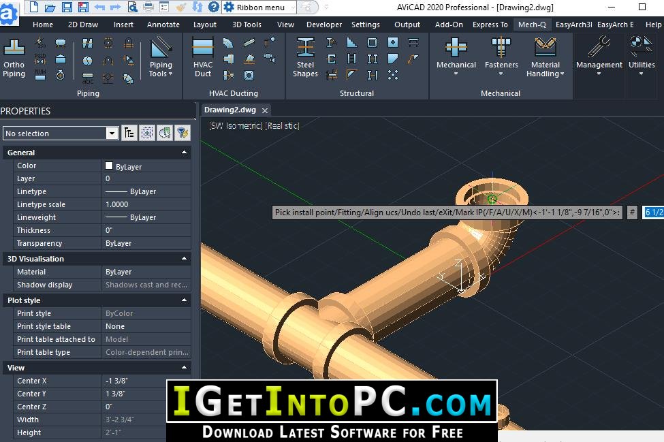The image size is (664, 442).
Task: Open the 3D Tools ribbon tab
Action: pos(247,25)
